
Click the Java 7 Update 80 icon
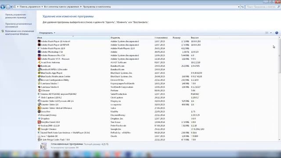pyautogui.click(x=39, y=136)
